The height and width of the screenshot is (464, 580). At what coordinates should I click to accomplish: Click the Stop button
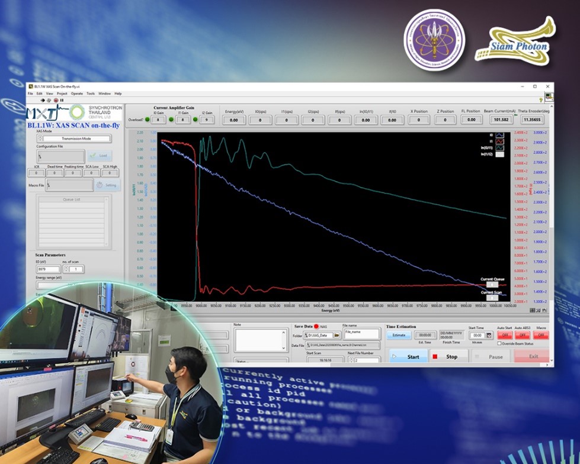pos(448,356)
